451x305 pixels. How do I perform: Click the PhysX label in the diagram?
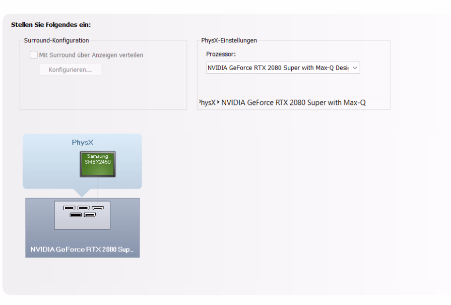(83, 143)
